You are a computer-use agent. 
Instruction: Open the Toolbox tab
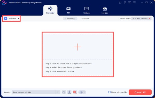click(105, 10)
